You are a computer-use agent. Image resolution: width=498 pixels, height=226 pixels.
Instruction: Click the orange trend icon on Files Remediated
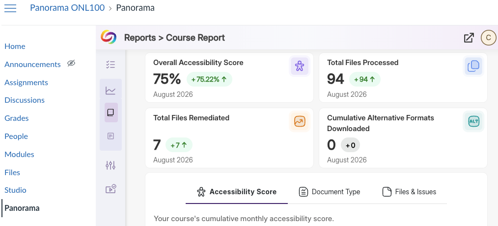pos(300,121)
